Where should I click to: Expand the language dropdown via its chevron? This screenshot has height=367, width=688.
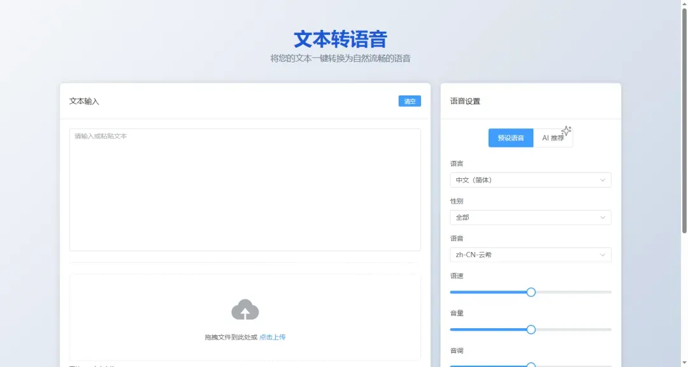(x=603, y=180)
